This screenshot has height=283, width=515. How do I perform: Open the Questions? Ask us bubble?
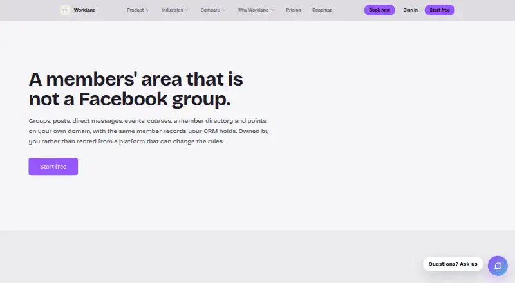tap(453, 264)
